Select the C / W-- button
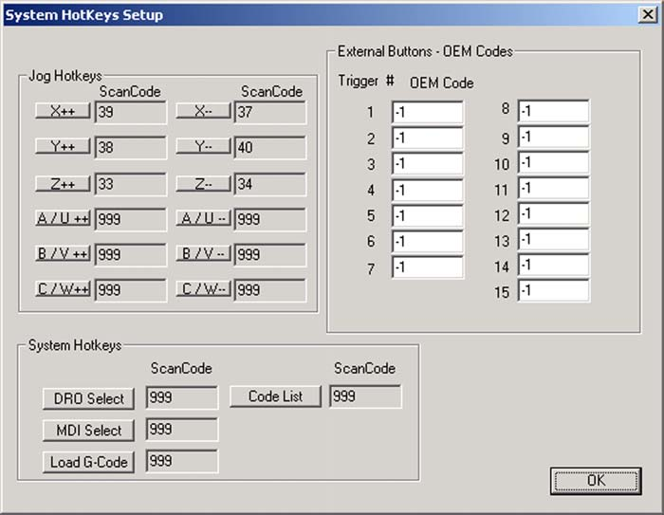Viewport: 664px width, 515px height. pos(203,289)
